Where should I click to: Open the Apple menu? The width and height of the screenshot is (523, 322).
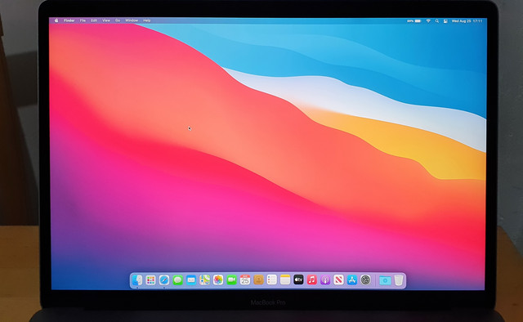click(56, 20)
